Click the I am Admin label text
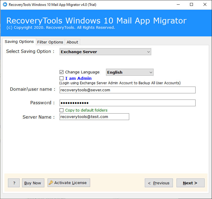 (78, 78)
